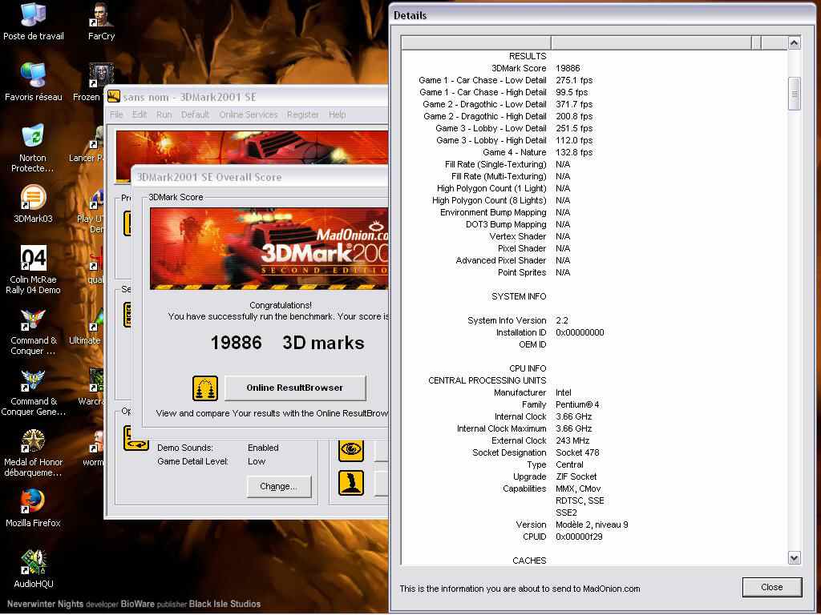Click the 'Upgrade' ZIF Socket row
Screen dimensions: 821x615
click(594, 477)
